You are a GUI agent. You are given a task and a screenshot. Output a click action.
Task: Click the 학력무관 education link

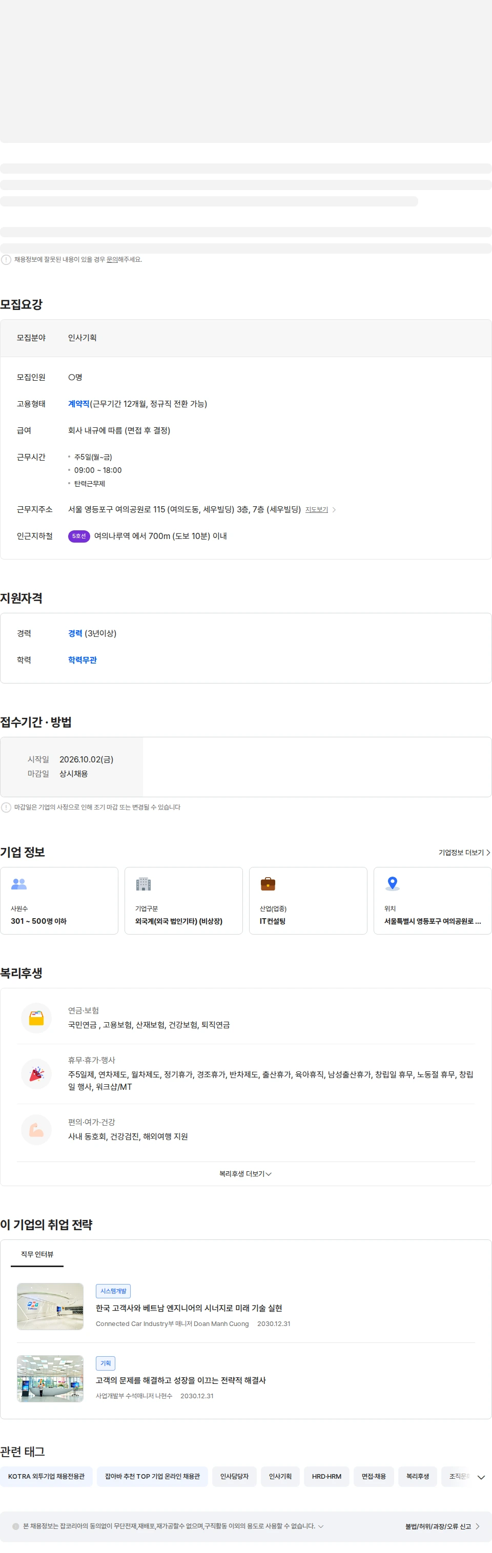click(x=83, y=659)
